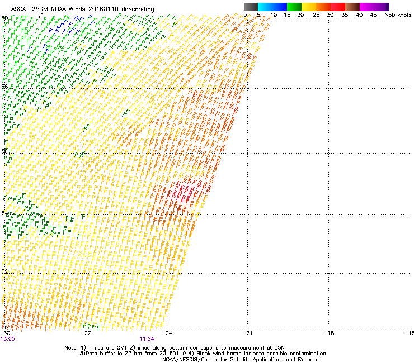Image resolution: width=414 pixels, height=363 pixels.
Task: Select the green 15-20 knots legend swatch
Action: point(294,7)
